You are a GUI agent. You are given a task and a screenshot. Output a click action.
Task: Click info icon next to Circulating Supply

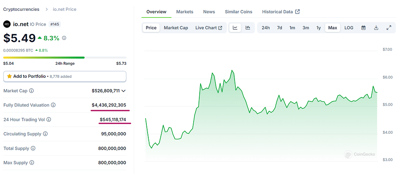point(45,134)
